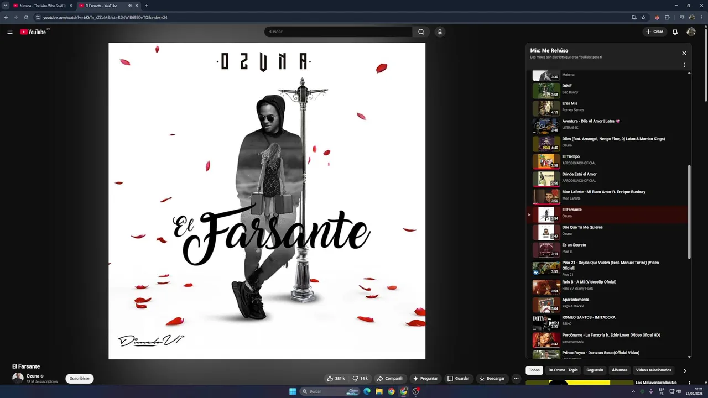Start voice search with microphone icon
This screenshot has height=398, width=708.
[440, 32]
